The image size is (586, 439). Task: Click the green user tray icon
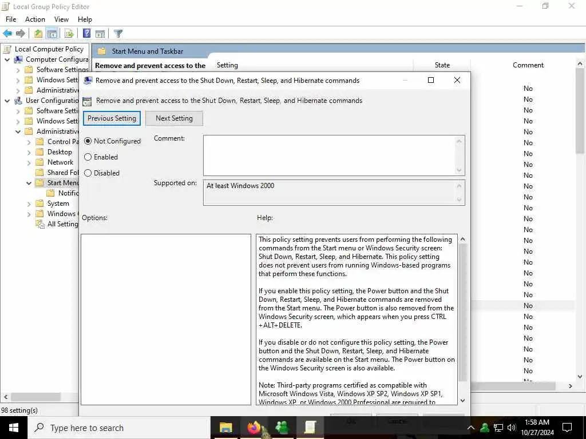point(485,428)
